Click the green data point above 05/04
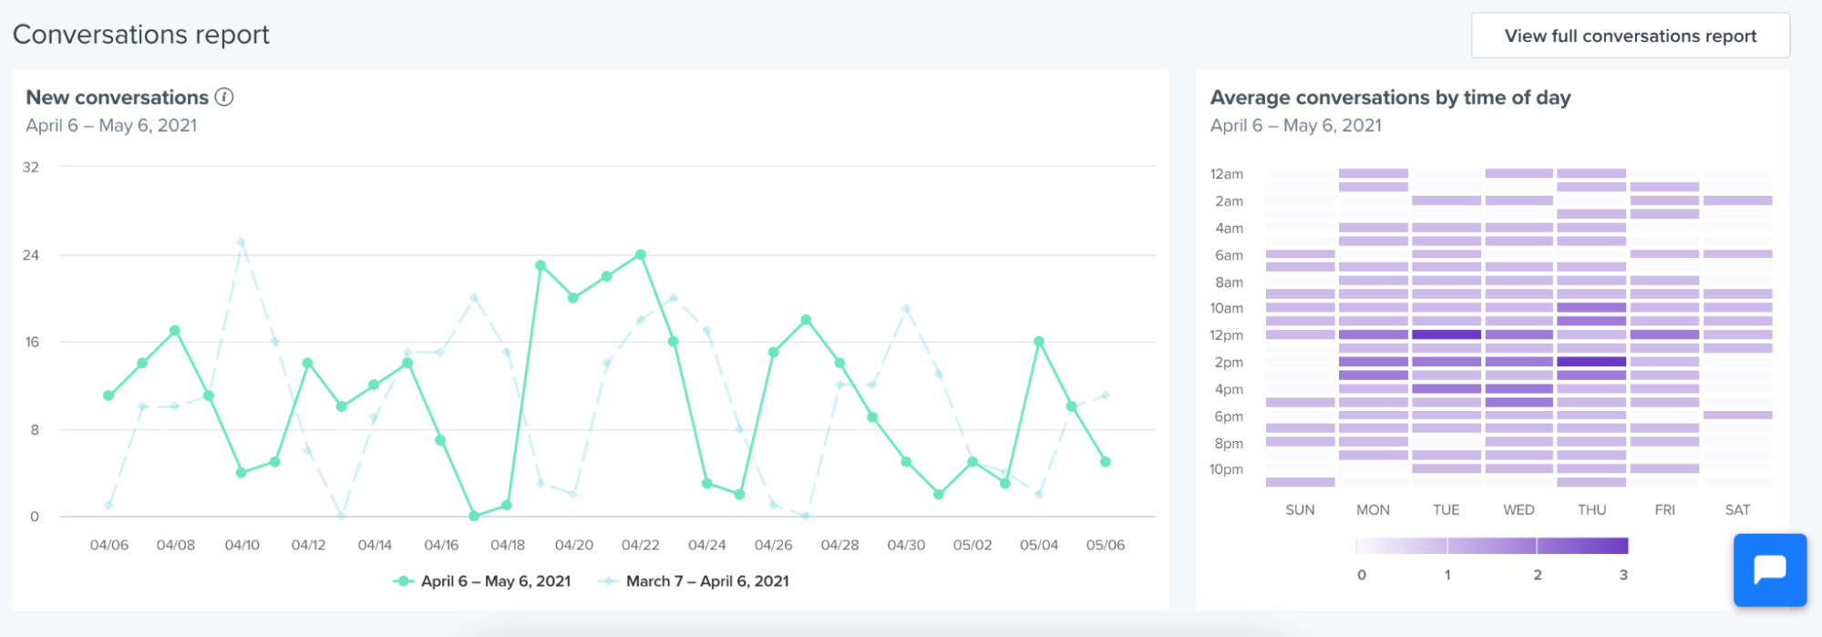Viewport: 1822px width, 637px height. pos(1039,342)
